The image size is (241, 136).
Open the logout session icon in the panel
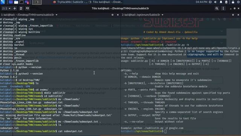[x=238, y=2]
